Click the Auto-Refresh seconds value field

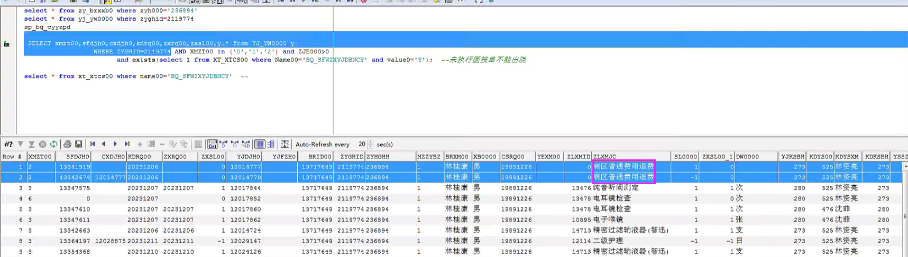tap(361, 144)
